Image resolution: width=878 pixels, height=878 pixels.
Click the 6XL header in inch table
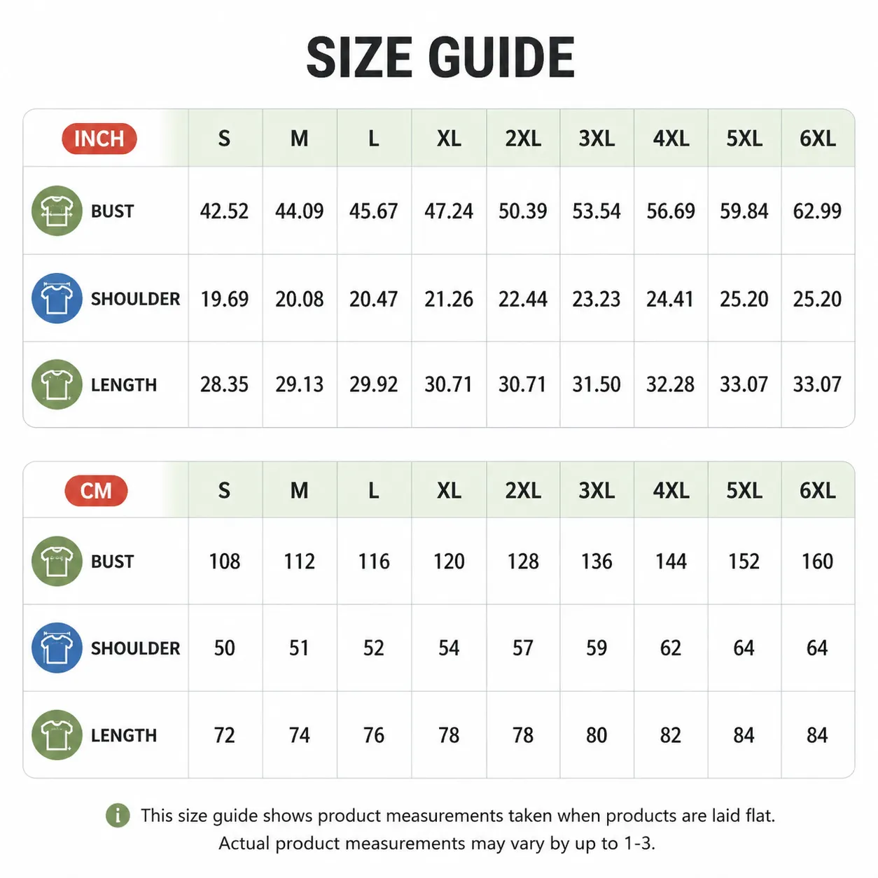tap(818, 139)
